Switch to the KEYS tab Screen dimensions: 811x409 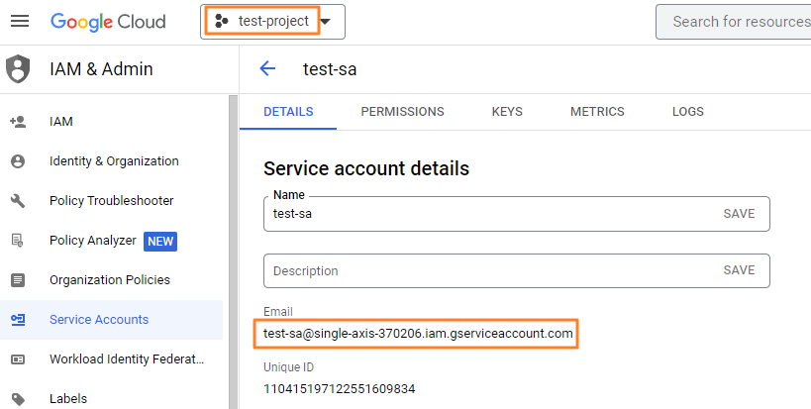(x=507, y=112)
